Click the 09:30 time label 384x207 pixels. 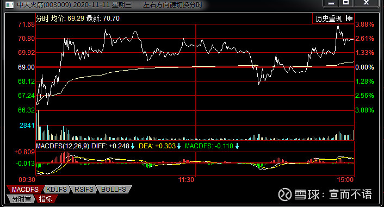(27, 180)
